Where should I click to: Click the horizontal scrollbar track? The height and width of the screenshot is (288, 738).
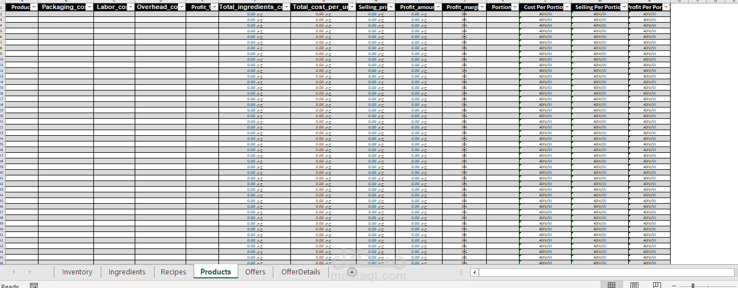point(608,272)
